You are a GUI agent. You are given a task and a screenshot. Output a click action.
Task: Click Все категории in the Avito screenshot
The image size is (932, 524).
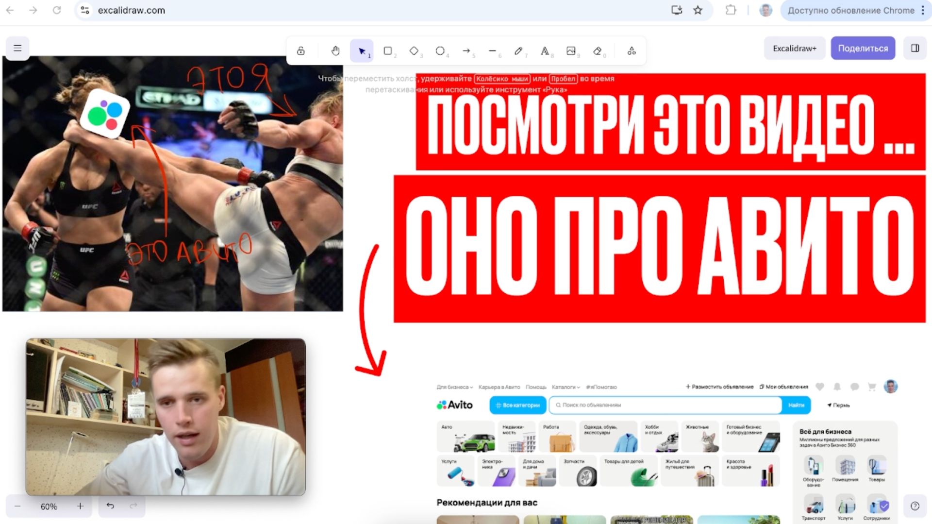[518, 405]
